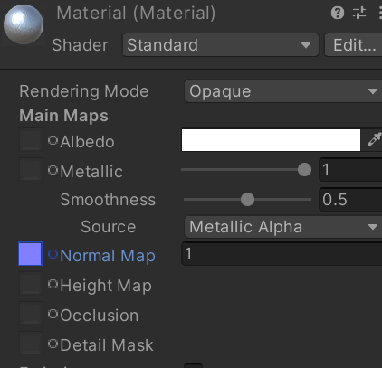Open the Rendering Mode dropdown
This screenshot has height=368, width=382.
[283, 91]
